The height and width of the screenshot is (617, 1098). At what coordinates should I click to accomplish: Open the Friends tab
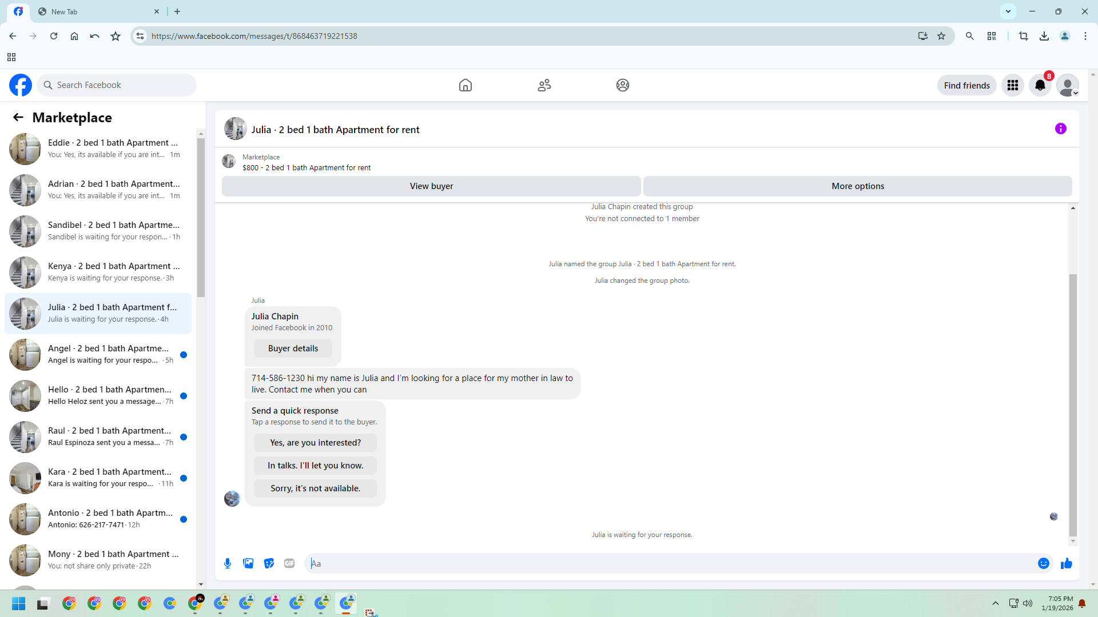[x=544, y=85]
